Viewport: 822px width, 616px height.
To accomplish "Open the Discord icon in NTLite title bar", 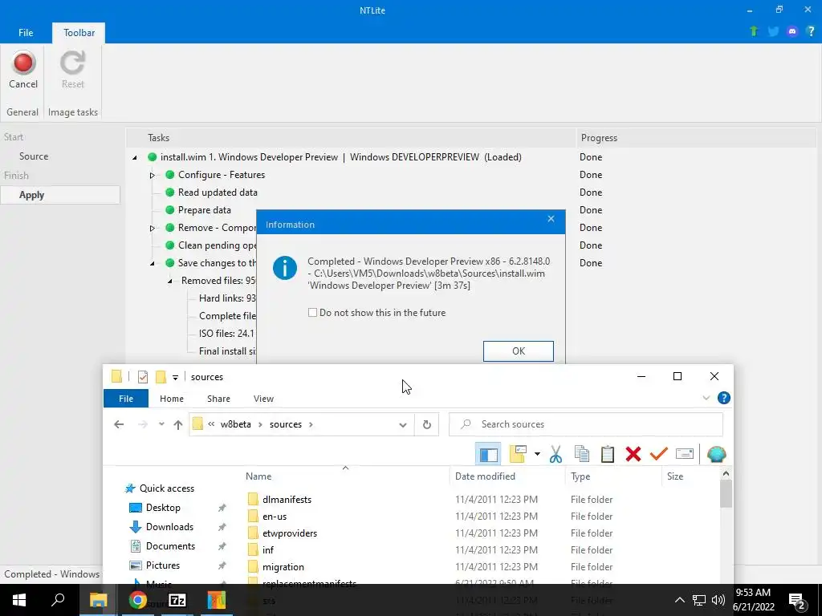I will [792, 31].
